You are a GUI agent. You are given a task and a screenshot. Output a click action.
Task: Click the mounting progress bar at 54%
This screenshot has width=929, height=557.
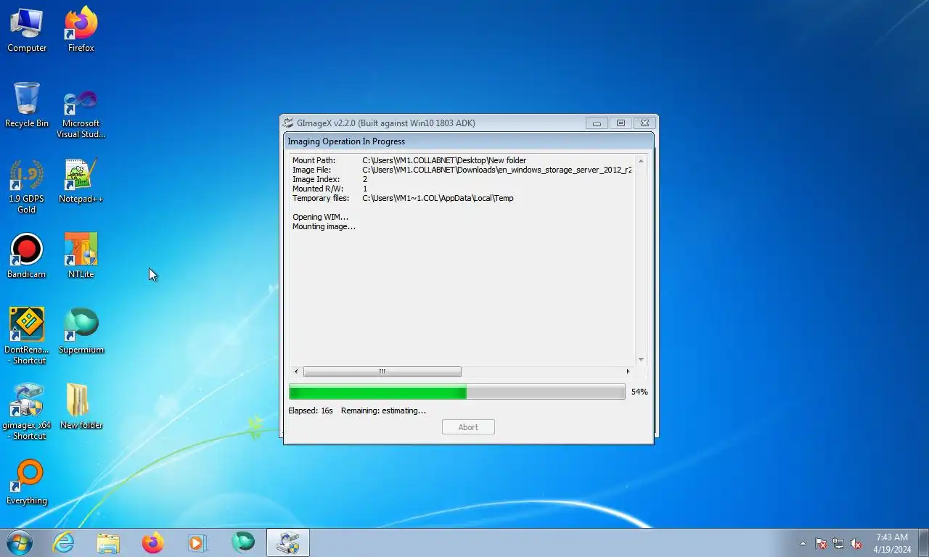click(457, 392)
